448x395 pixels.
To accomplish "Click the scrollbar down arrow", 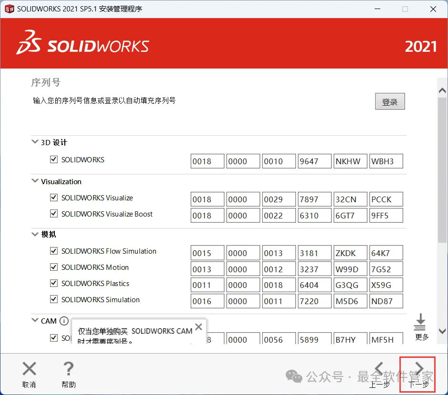I will [442, 331].
